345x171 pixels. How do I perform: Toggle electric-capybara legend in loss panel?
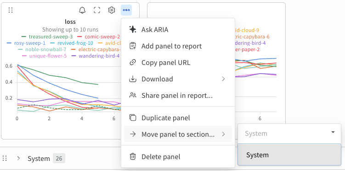[x=96, y=50]
